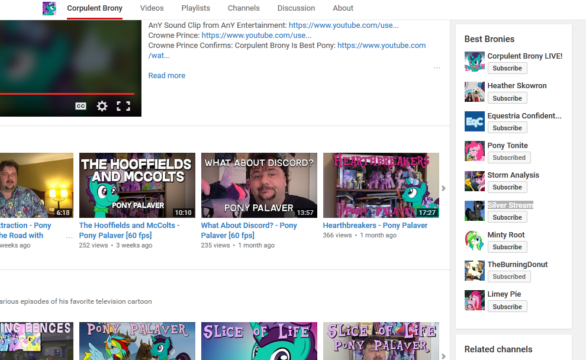The image size is (586, 360).
Task: Open Corpulent Brony LIVE! channel avatar
Action: (475, 62)
